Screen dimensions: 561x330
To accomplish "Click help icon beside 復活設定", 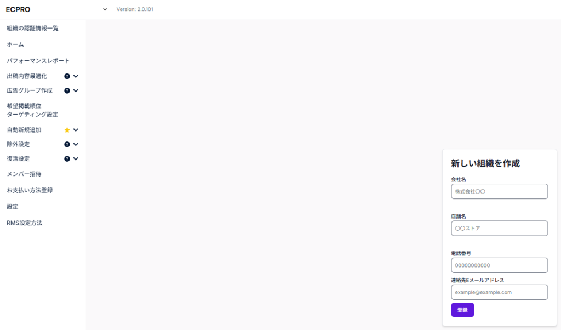I will coord(67,158).
